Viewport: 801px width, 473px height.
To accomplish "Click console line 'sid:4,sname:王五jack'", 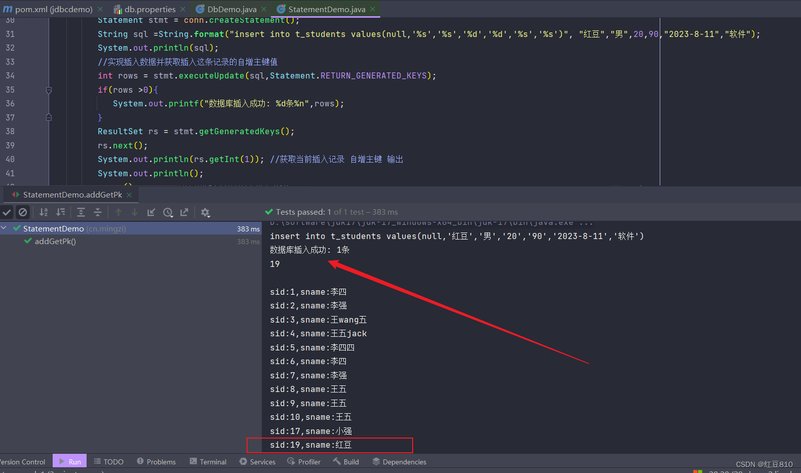I will click(318, 334).
